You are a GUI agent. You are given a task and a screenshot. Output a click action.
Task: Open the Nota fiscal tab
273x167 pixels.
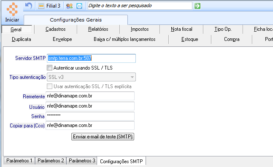tap(181, 29)
